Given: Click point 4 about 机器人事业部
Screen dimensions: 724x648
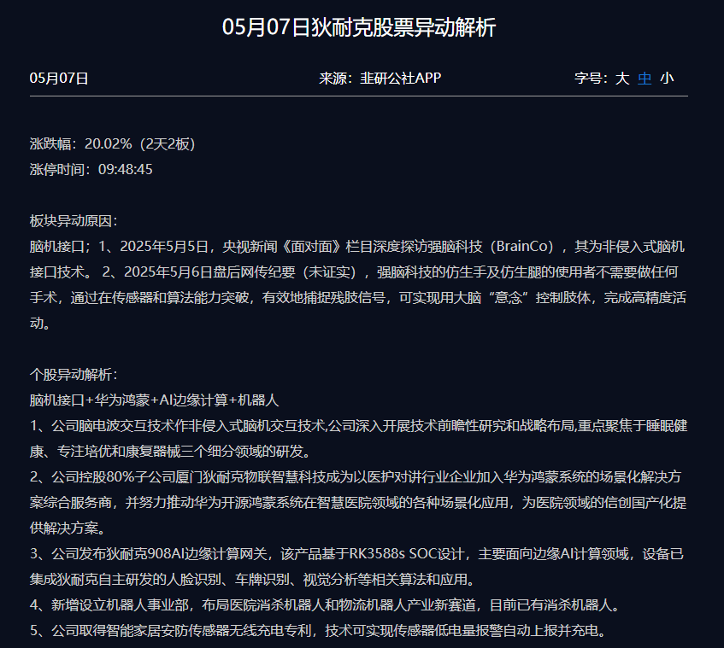Looking at the screenshot, I should click(x=325, y=604).
